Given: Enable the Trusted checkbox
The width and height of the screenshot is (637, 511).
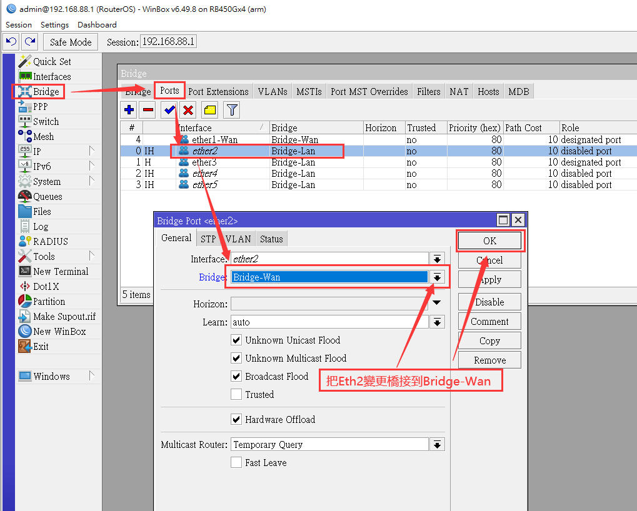Looking at the screenshot, I should coord(236,395).
